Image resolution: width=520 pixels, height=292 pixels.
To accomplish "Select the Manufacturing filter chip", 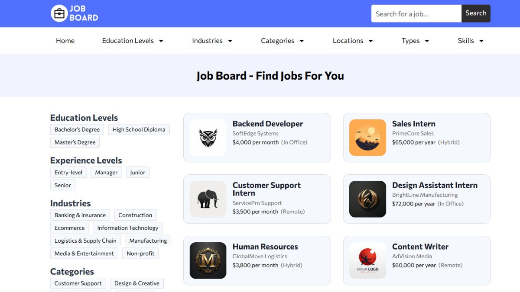I will click(148, 240).
